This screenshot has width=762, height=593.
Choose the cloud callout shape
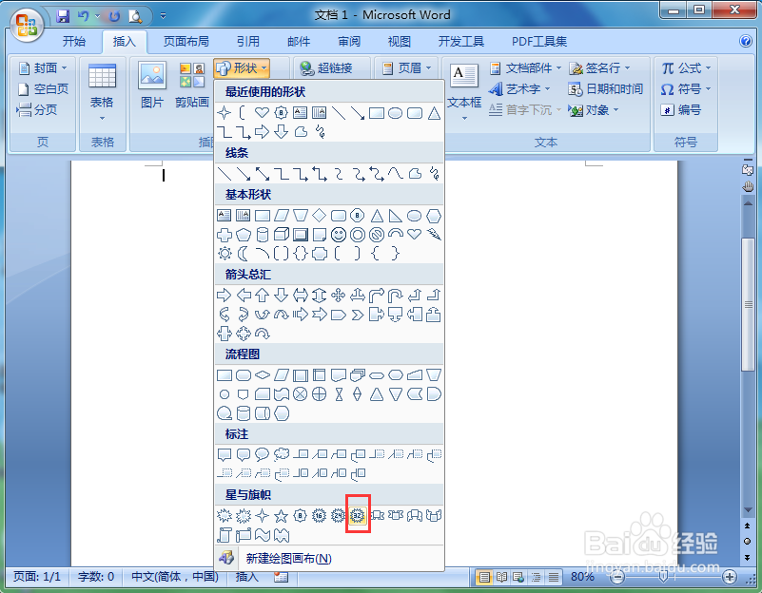coord(282,454)
